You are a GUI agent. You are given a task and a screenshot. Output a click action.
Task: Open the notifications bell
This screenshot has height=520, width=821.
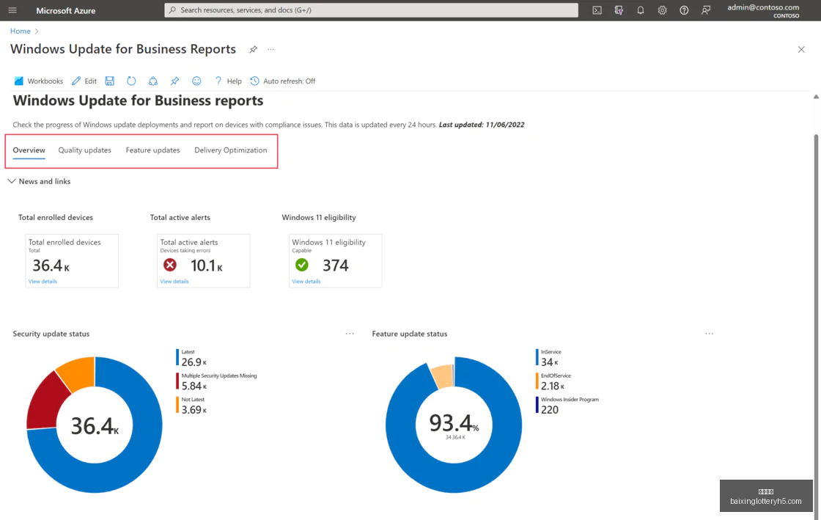point(641,10)
